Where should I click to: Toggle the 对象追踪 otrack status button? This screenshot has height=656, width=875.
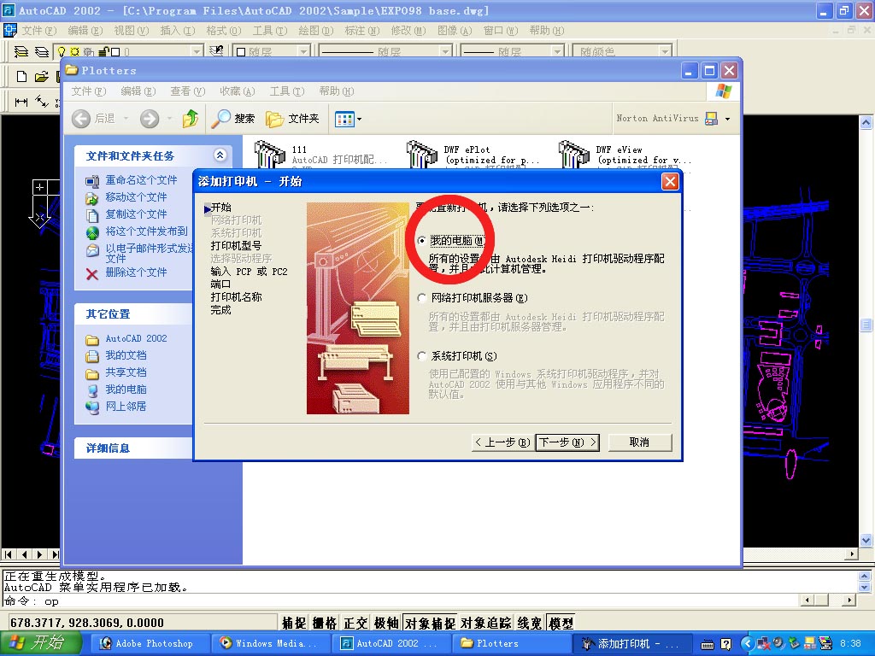(x=485, y=623)
